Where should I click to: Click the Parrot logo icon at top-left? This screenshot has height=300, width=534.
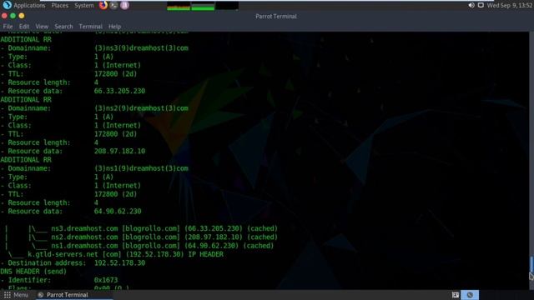pos(7,5)
